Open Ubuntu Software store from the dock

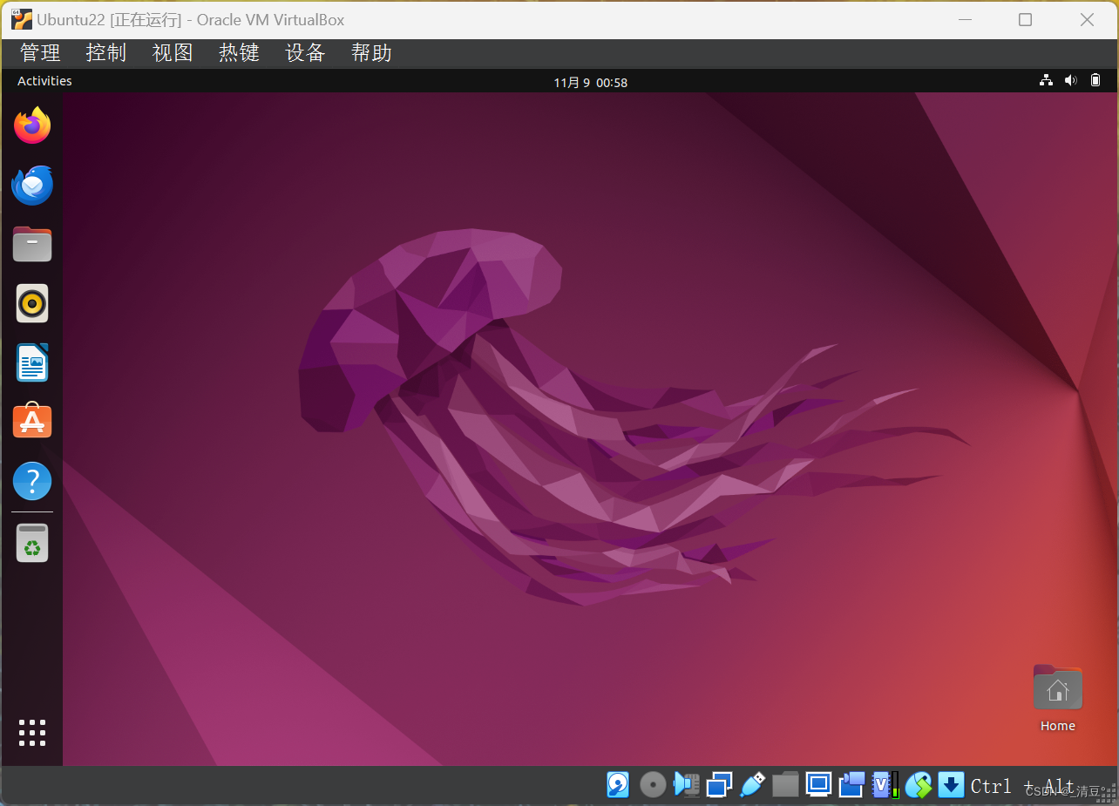(32, 420)
